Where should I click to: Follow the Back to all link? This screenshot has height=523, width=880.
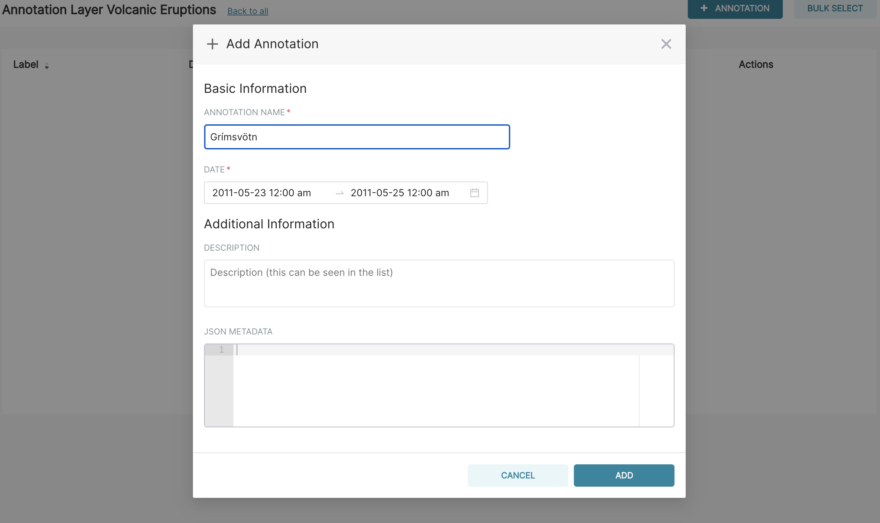(247, 11)
